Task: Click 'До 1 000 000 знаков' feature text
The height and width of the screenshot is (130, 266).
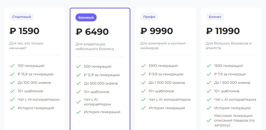Action: [x=167, y=83]
